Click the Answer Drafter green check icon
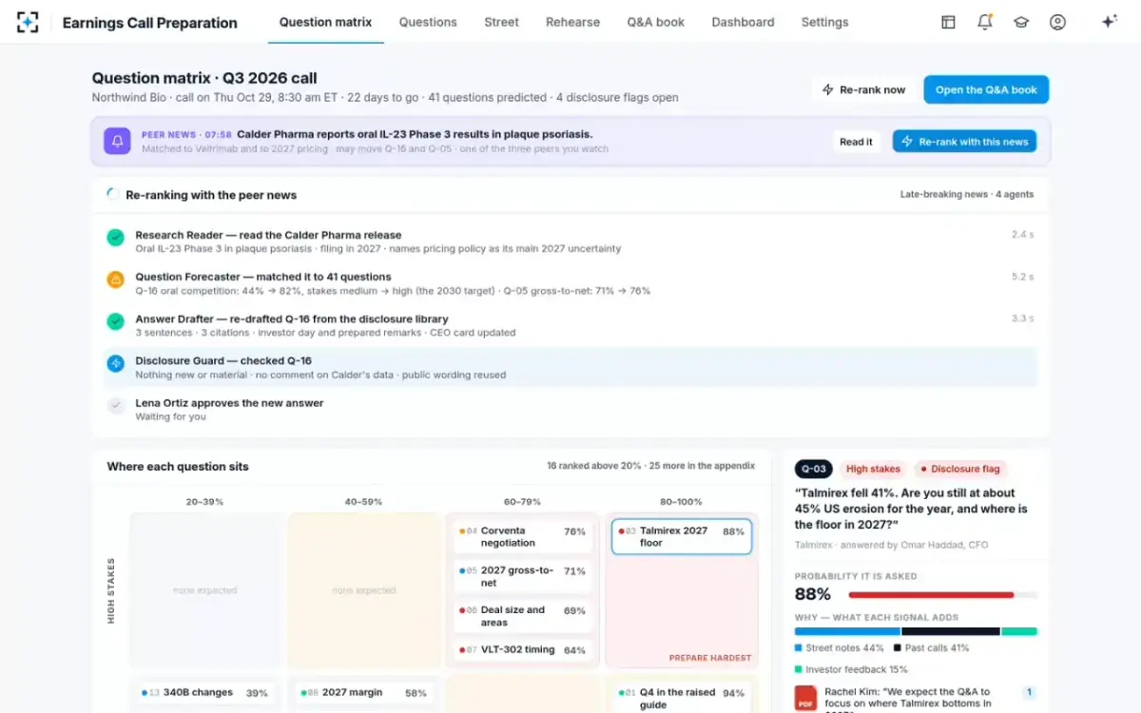 click(115, 321)
